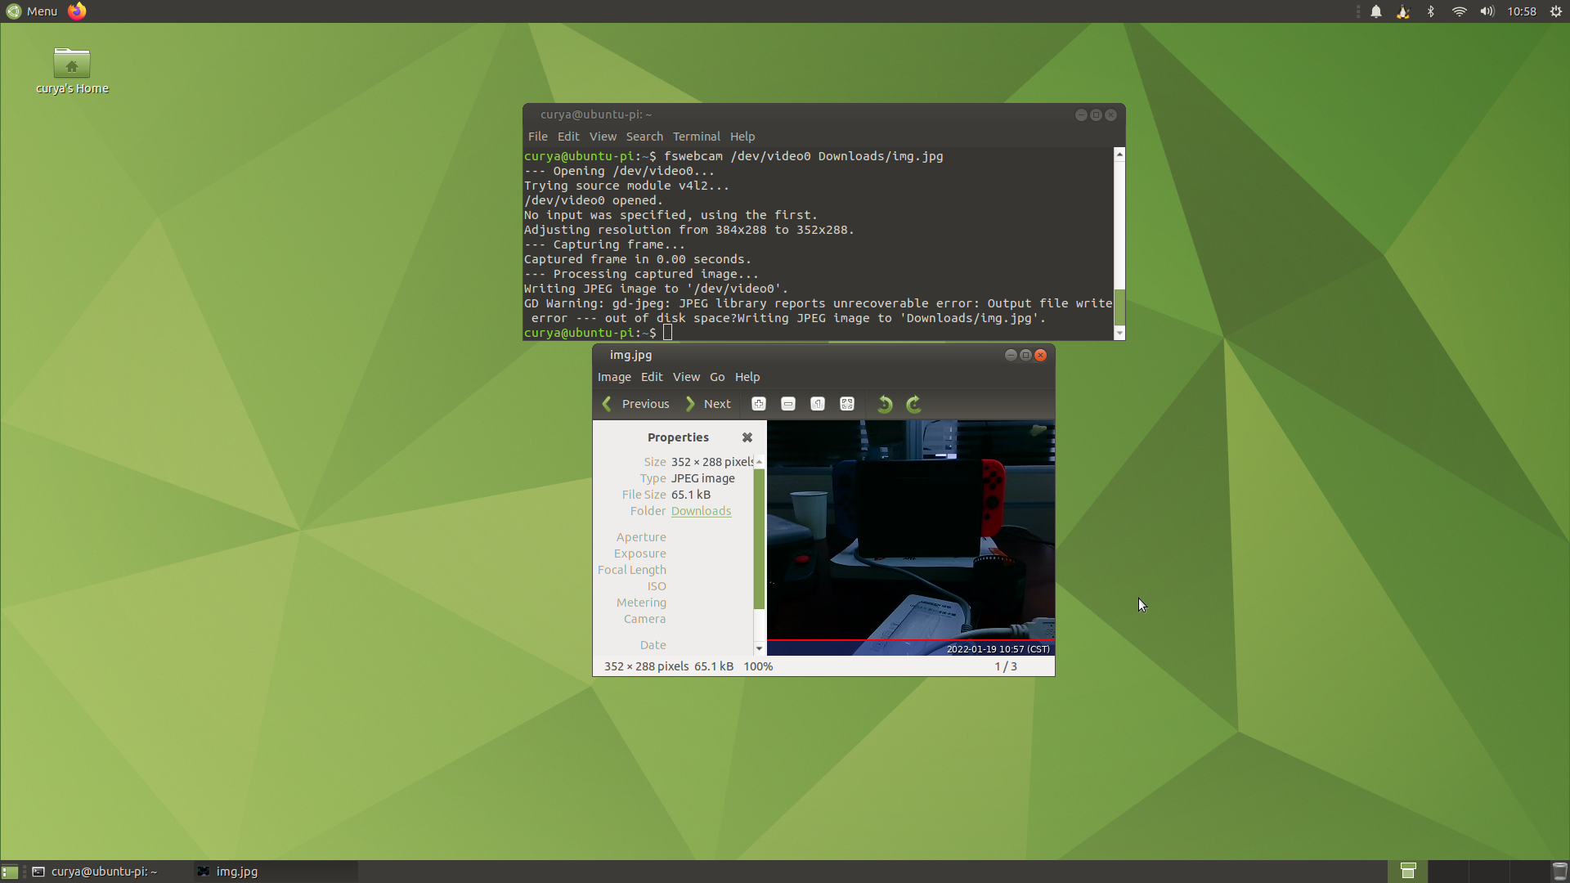Launch Firefox from the top panel
The height and width of the screenshot is (883, 1570).
(77, 11)
